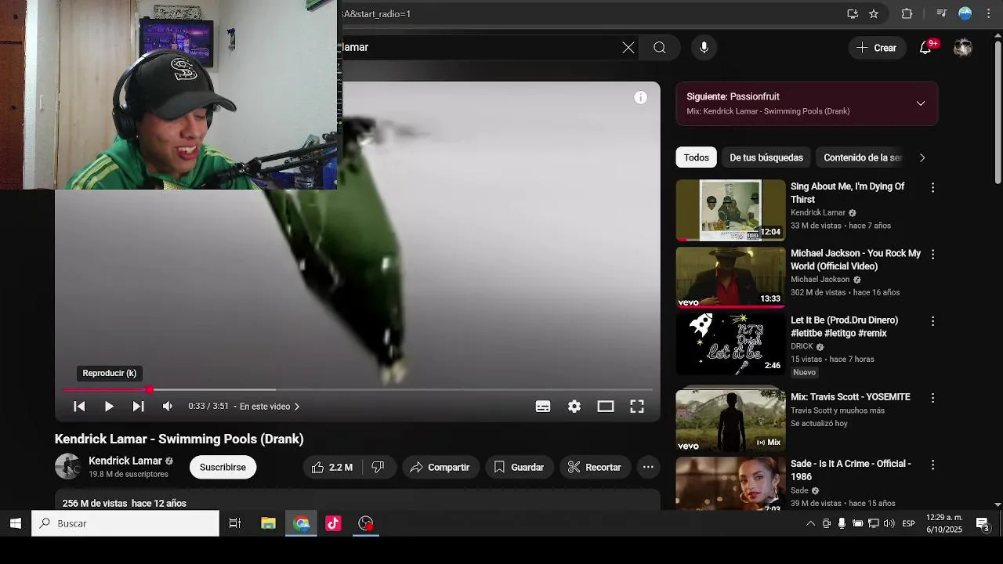
Task: Show more filter chips with arrow
Action: click(x=922, y=157)
